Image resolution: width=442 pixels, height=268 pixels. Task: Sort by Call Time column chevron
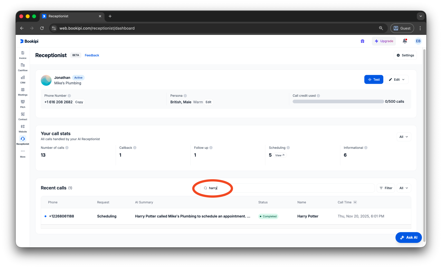pos(355,202)
